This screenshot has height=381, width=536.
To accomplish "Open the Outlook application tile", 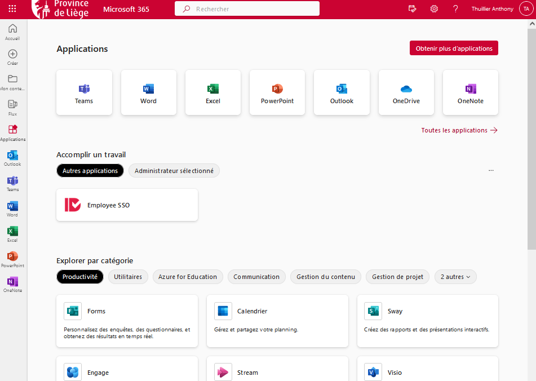I will tap(342, 92).
